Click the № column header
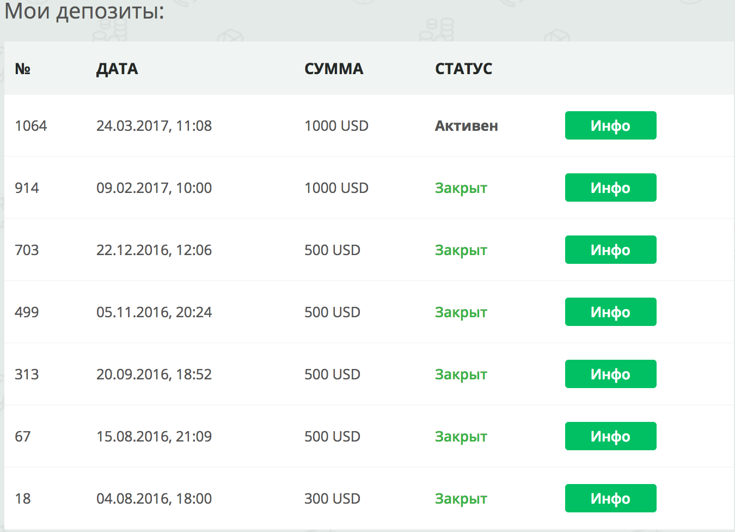Screen dimensions: 735x532 [x=22, y=69]
